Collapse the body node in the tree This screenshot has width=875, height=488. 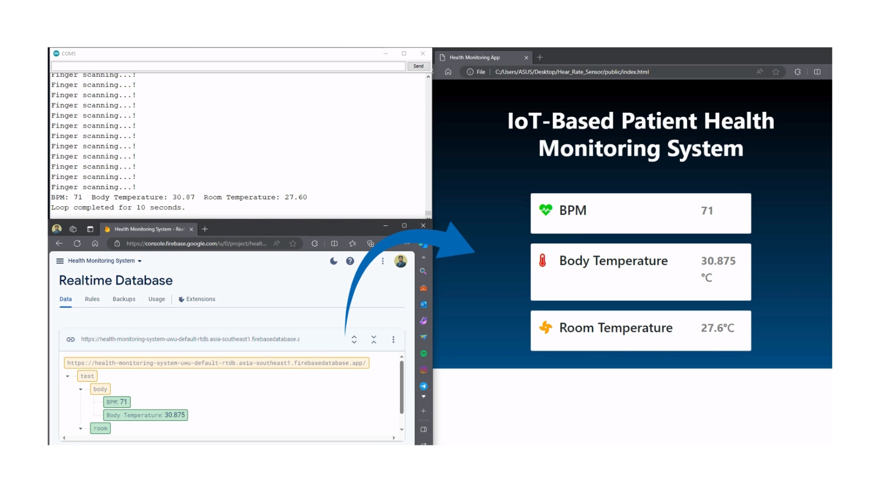pos(81,390)
